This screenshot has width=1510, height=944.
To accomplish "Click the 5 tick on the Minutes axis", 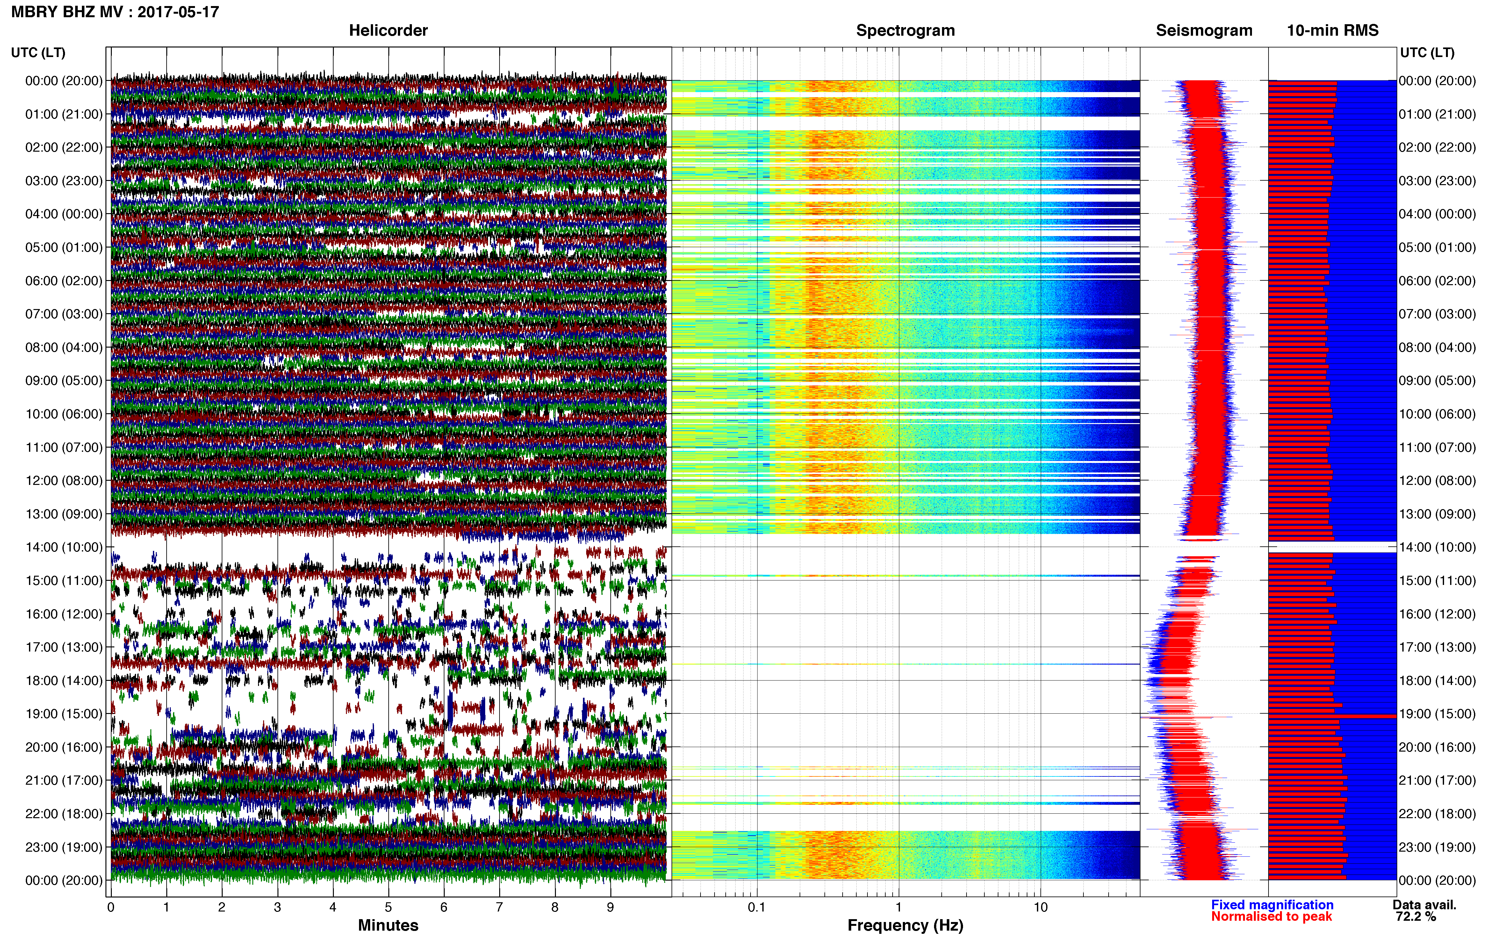I will click(388, 908).
